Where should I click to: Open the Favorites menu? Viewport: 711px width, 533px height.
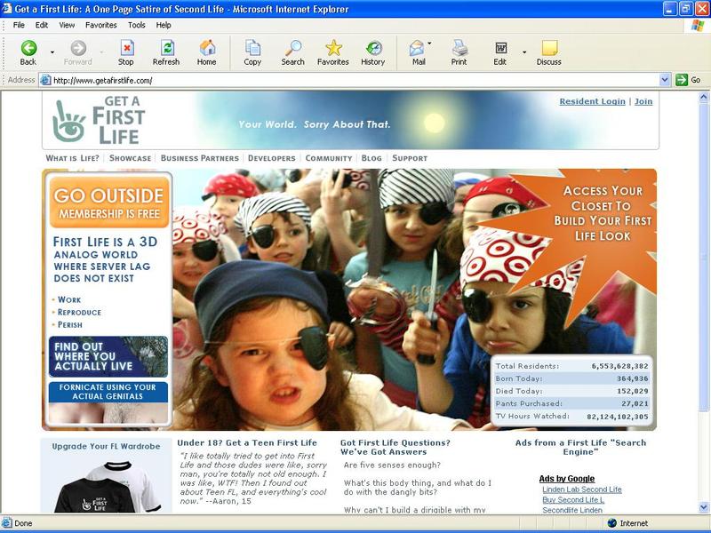click(x=101, y=25)
